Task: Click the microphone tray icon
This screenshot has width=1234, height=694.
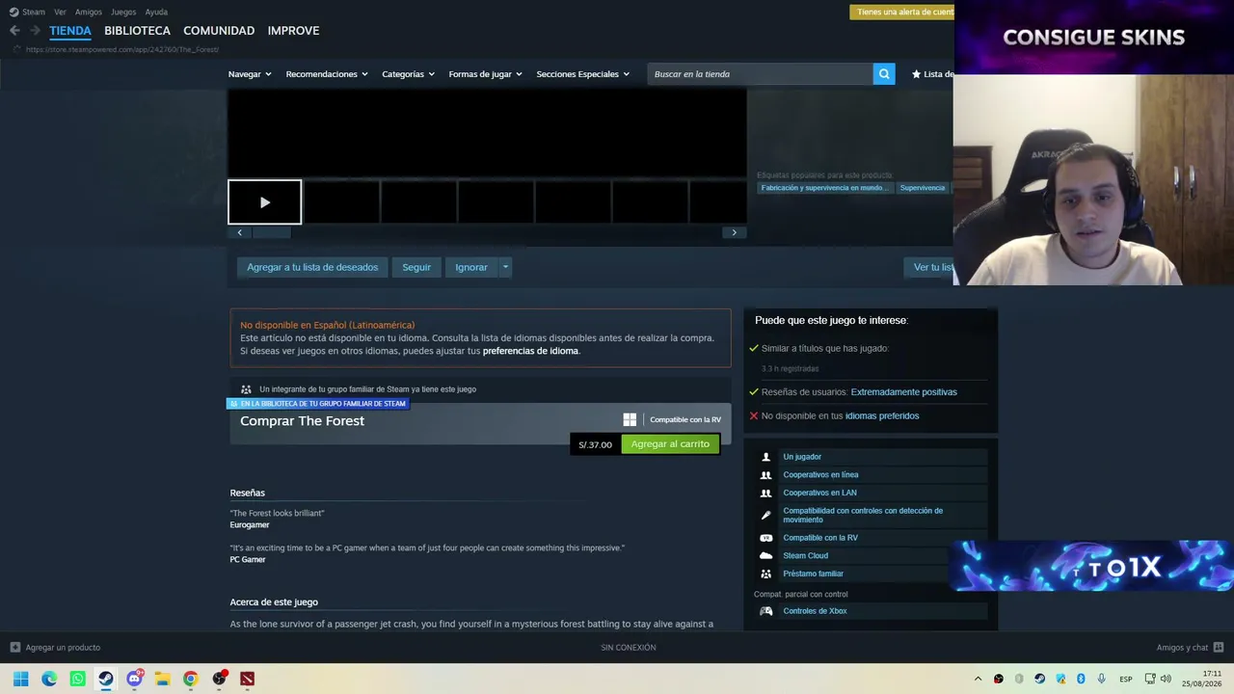Action: [x=1101, y=679]
